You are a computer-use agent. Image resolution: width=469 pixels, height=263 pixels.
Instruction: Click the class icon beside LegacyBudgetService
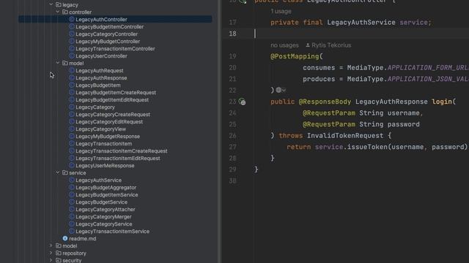click(x=72, y=202)
